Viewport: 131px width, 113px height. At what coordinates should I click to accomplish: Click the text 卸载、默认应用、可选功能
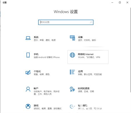click(x=90, y=74)
